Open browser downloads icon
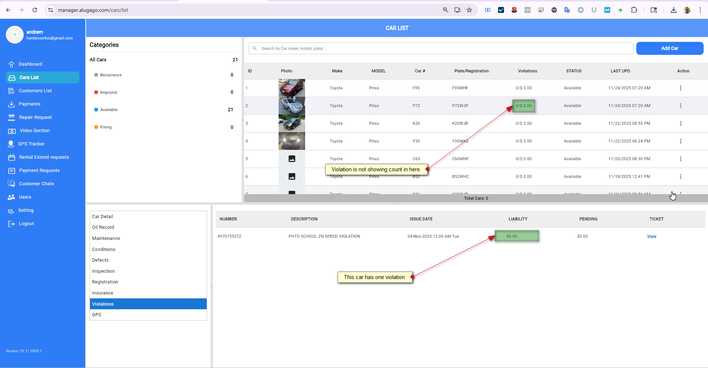Image resolution: width=708 pixels, height=368 pixels. (673, 10)
